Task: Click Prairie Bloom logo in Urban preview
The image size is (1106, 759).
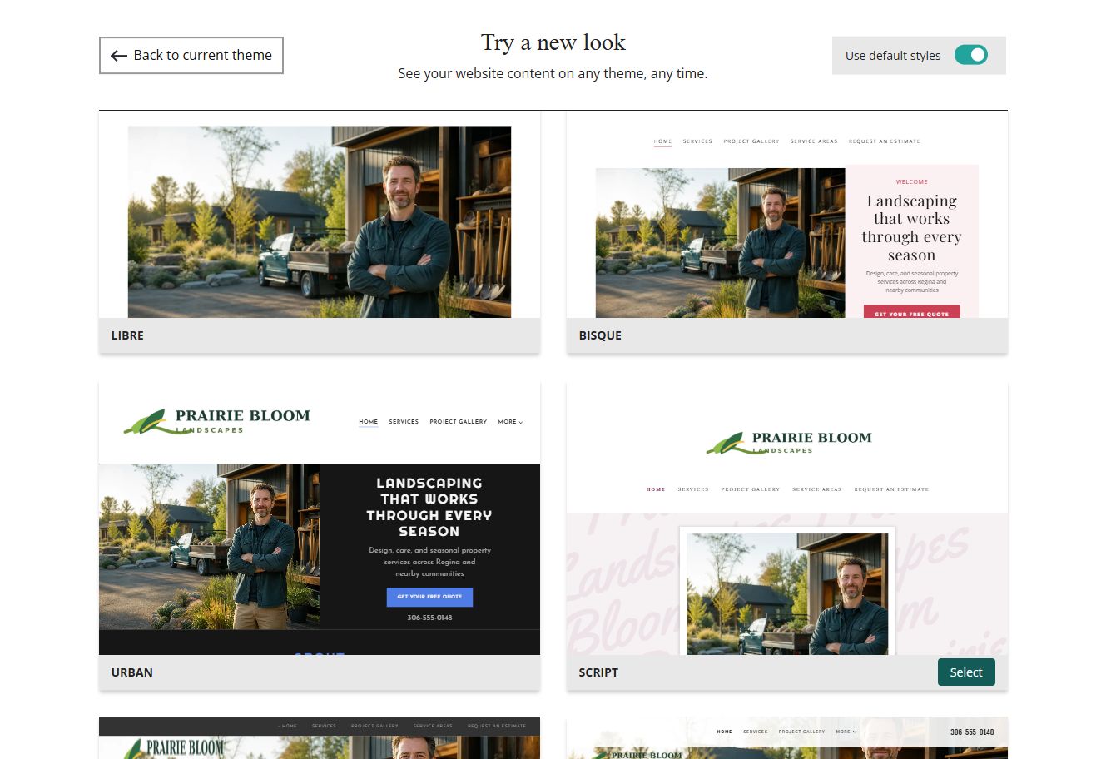Action: pyautogui.click(x=217, y=421)
